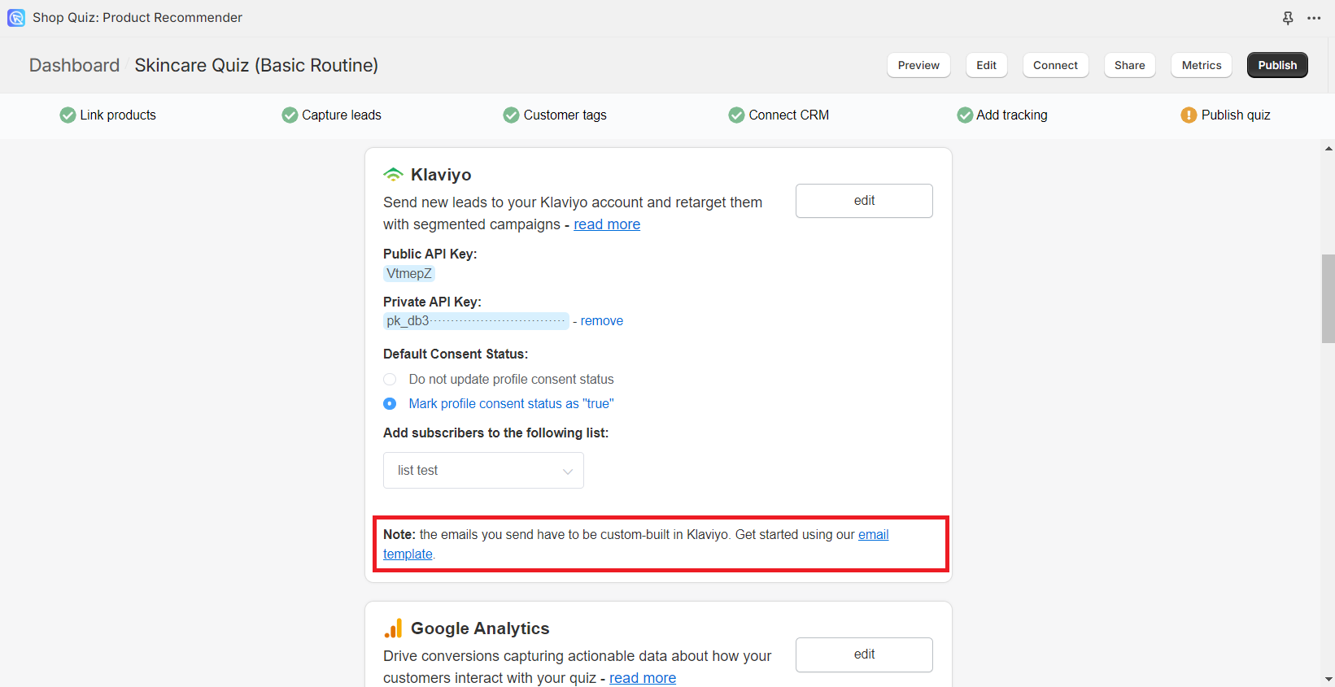Open Klaviyo 'read more' link
This screenshot has height=687, width=1335.
point(607,224)
